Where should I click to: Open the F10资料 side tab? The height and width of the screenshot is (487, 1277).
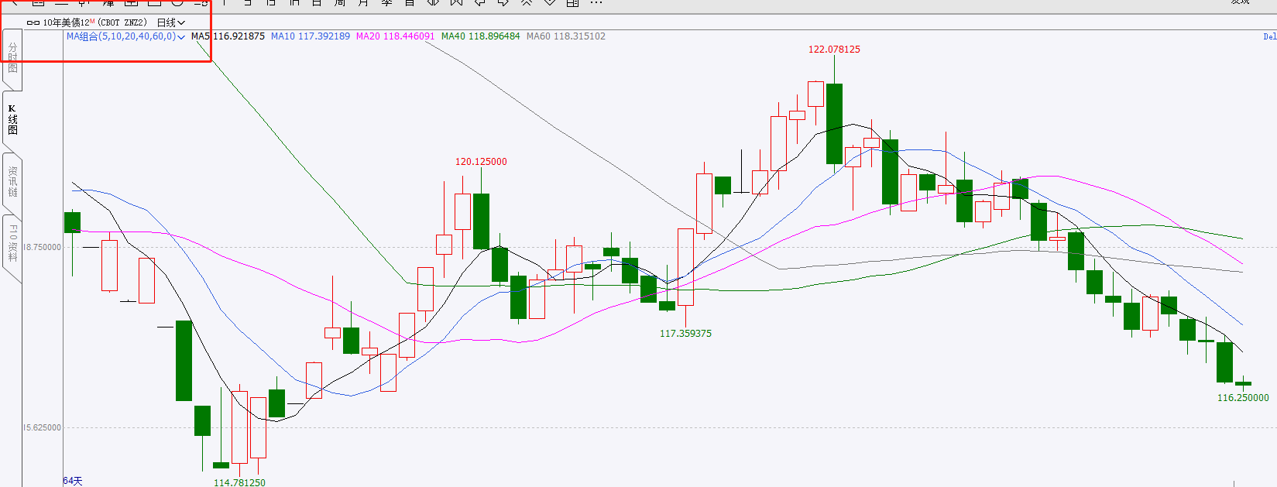tap(12, 243)
